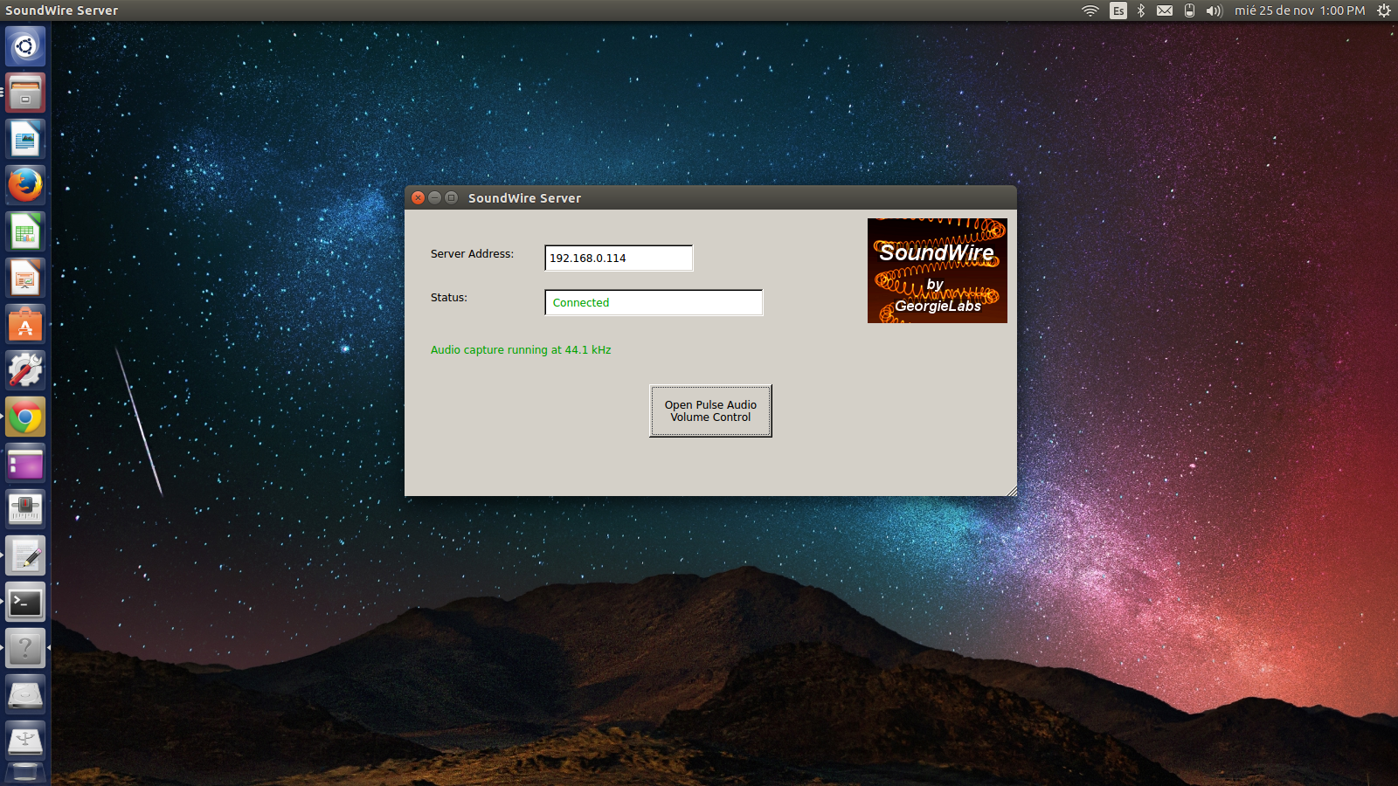Open the calendar from the clock
Viewport: 1398px width, 786px height.
pyautogui.click(x=1298, y=10)
